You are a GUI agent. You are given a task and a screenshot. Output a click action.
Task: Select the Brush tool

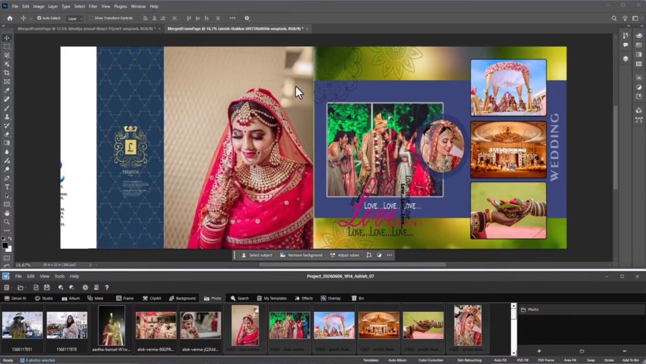point(7,108)
